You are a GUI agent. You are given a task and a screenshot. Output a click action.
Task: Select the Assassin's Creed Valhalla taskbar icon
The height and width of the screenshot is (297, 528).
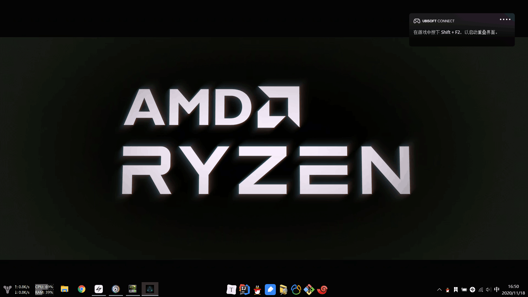point(150,289)
